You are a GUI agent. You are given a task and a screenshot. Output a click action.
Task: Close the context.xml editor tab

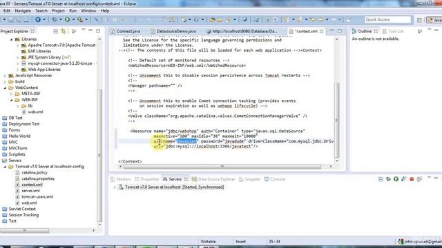(321, 31)
